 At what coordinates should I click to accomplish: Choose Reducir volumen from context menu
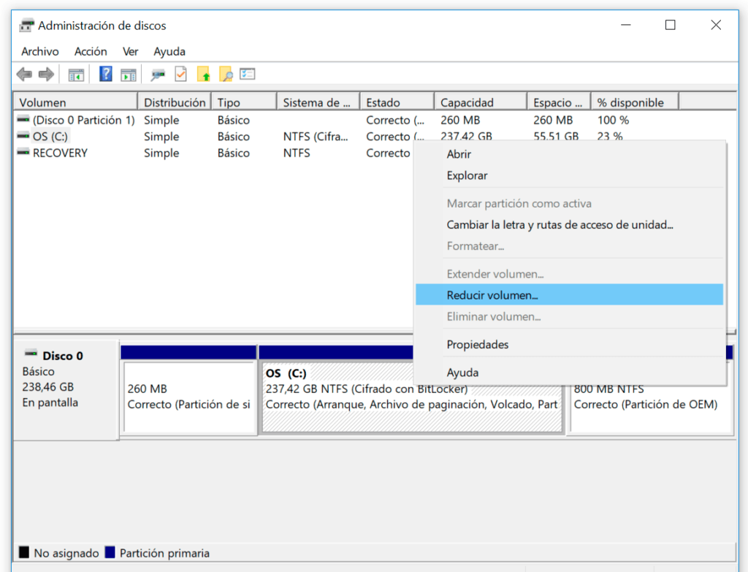492,295
